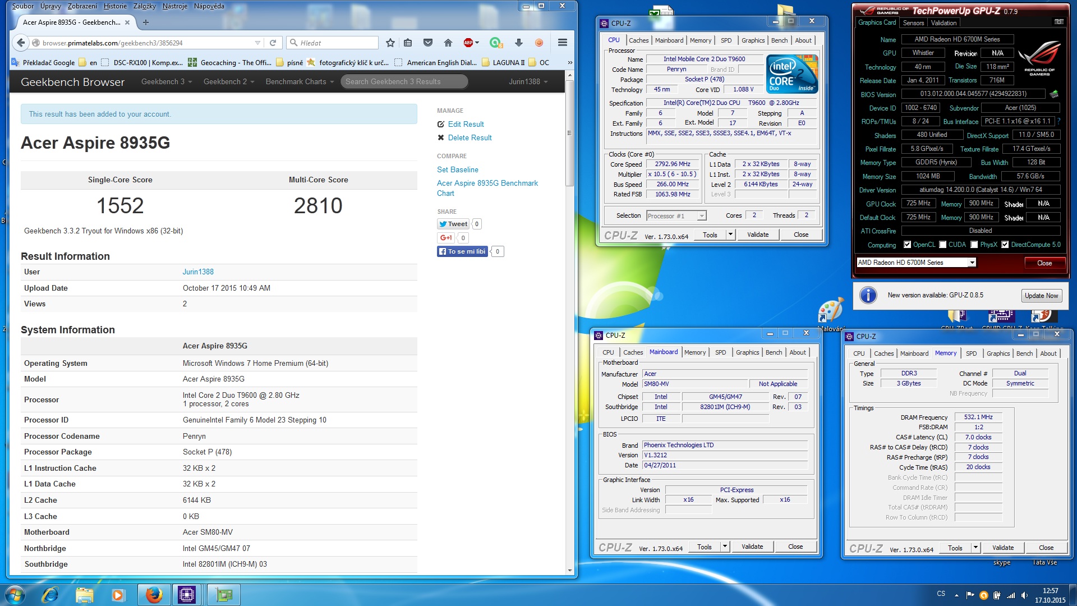Open the GPU selection dropdown in GPU-Z
Viewport: 1077px width, 606px height.
click(972, 263)
